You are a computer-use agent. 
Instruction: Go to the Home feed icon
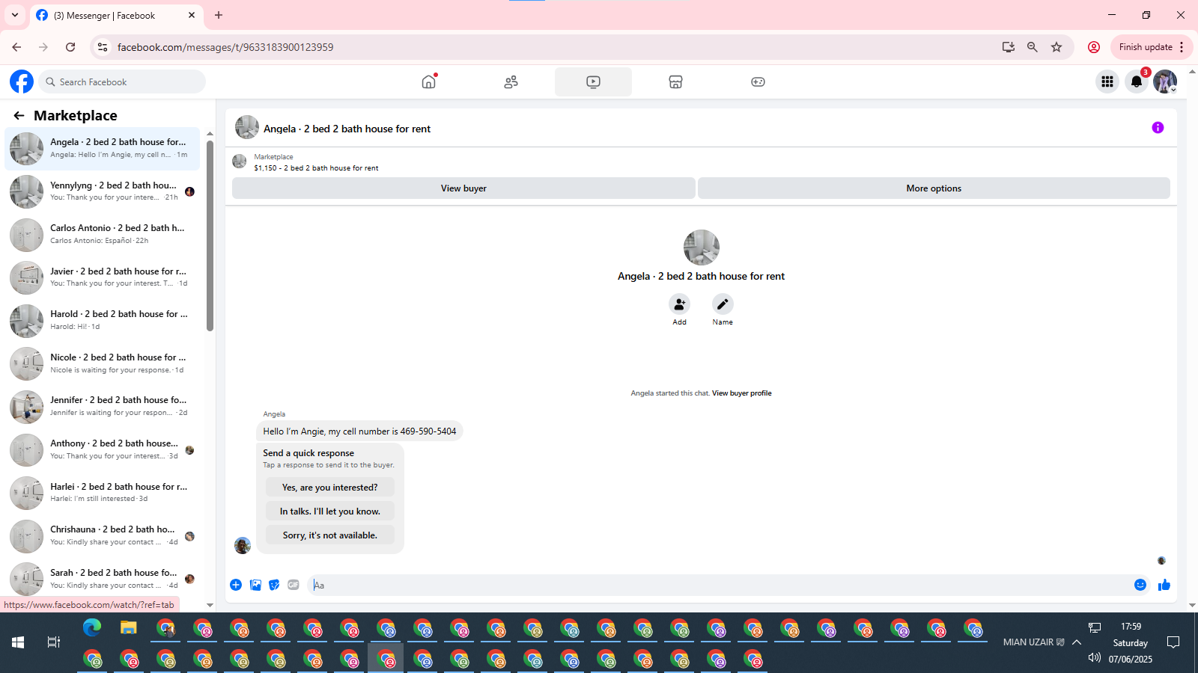428,82
